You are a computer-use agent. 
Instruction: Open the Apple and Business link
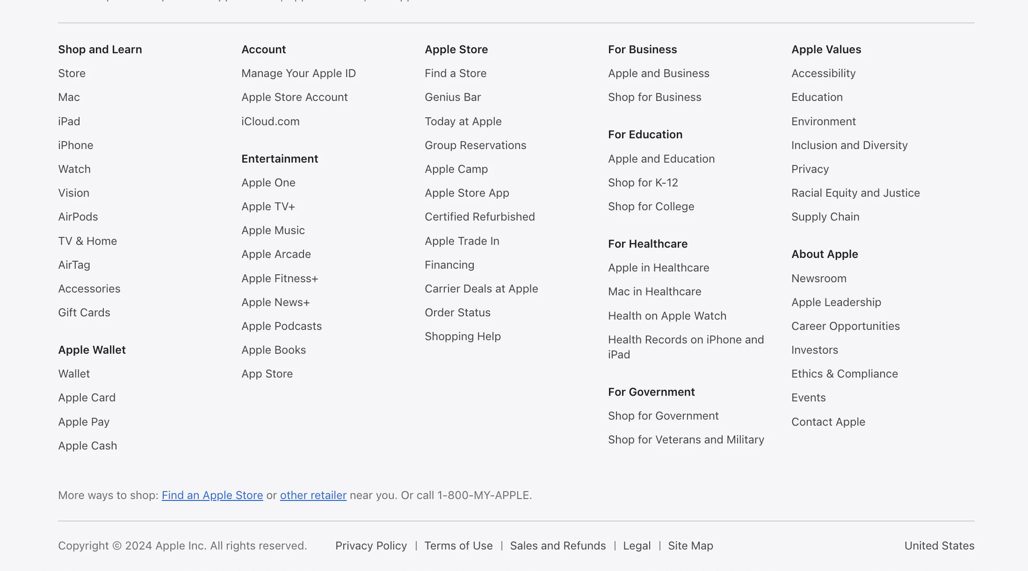coord(659,73)
